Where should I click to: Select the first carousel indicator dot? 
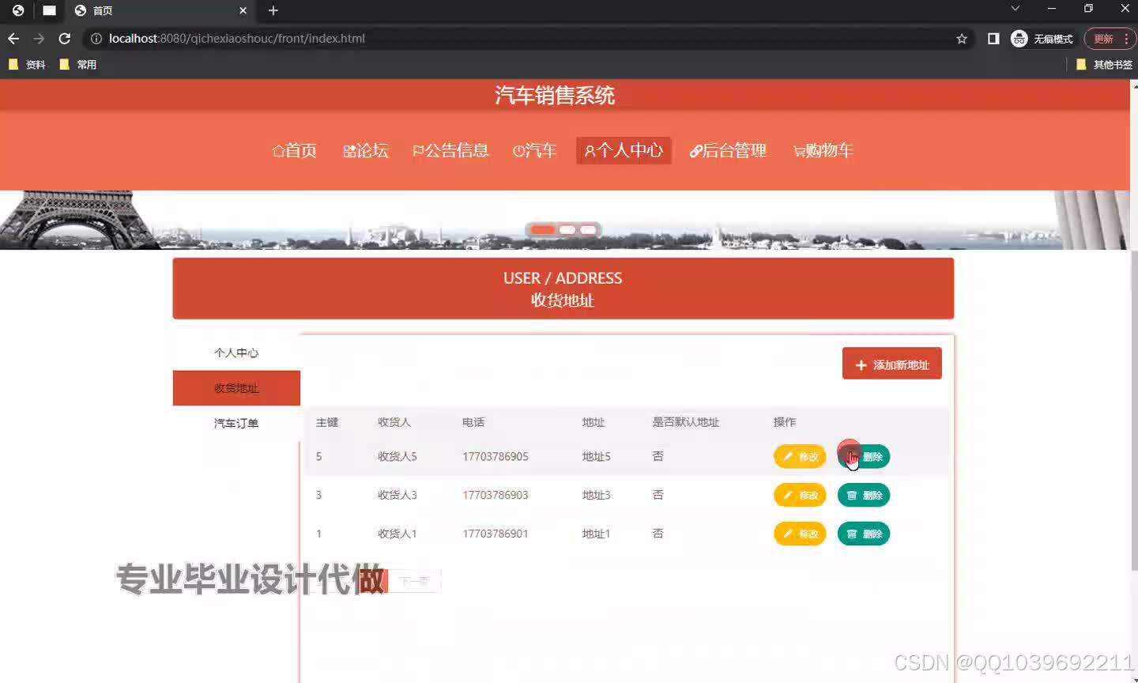tap(543, 230)
